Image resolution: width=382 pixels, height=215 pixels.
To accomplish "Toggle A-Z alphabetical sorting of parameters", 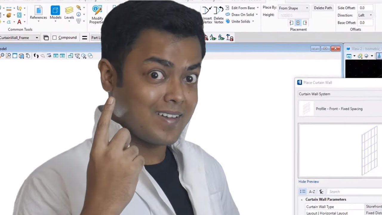I will click(x=312, y=192).
